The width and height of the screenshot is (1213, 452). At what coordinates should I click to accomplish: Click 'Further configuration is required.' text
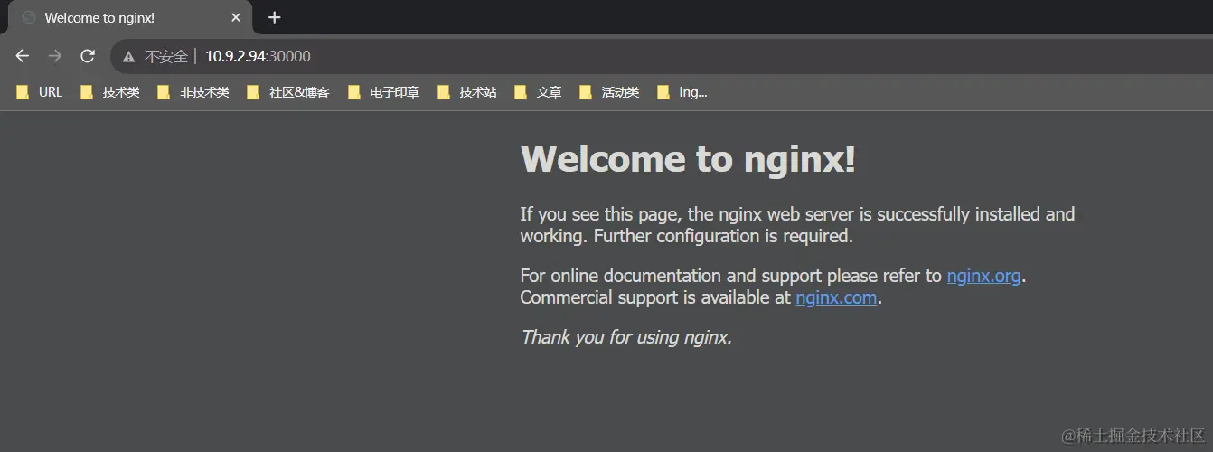(721, 236)
